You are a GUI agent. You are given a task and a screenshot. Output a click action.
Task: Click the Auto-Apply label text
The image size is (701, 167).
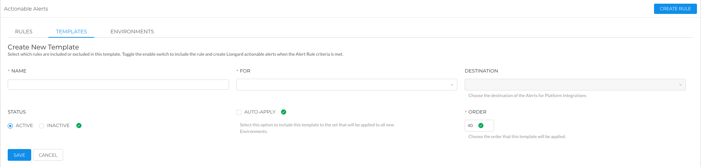[260, 112]
